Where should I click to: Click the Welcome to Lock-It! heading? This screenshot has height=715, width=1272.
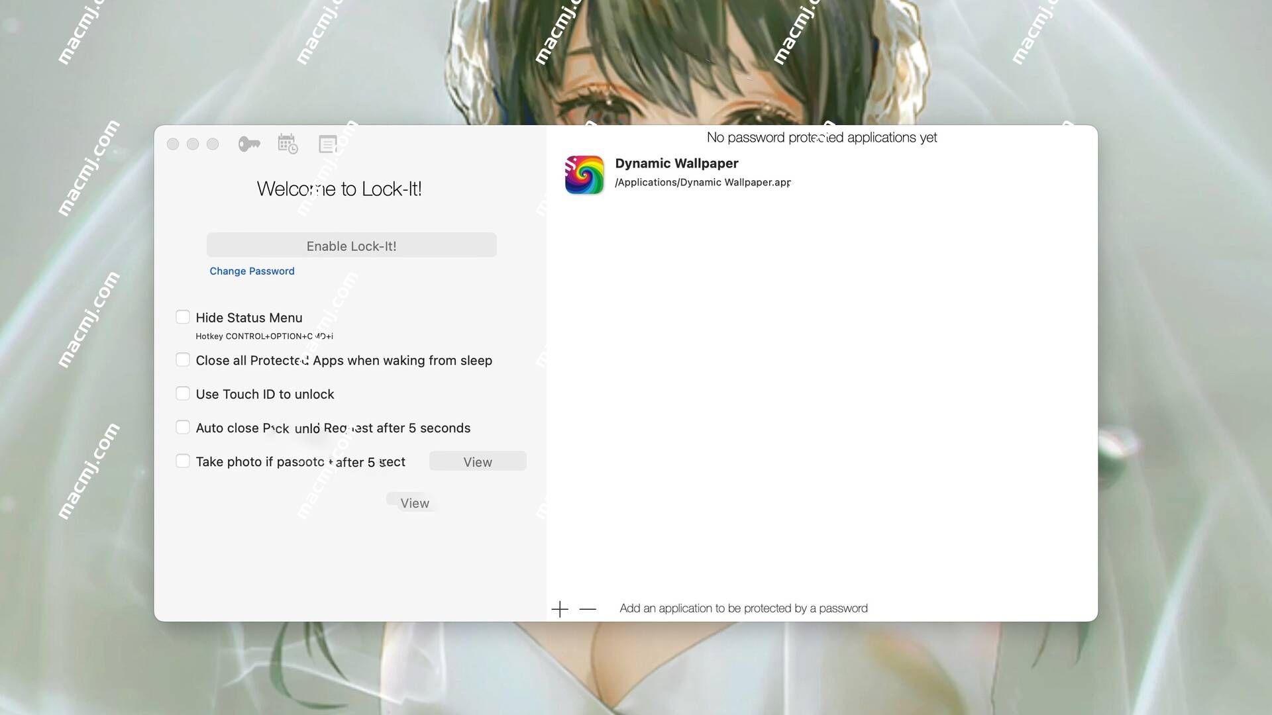[x=339, y=189]
